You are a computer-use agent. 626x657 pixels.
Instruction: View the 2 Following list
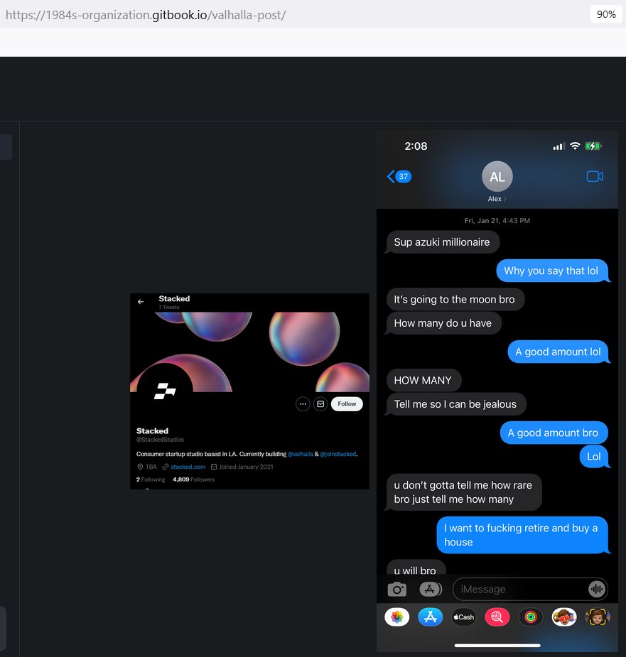click(151, 479)
